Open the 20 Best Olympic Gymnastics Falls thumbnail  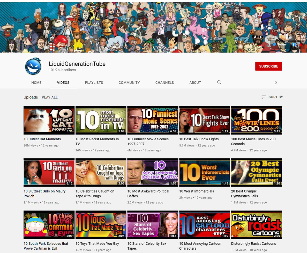click(x=257, y=173)
